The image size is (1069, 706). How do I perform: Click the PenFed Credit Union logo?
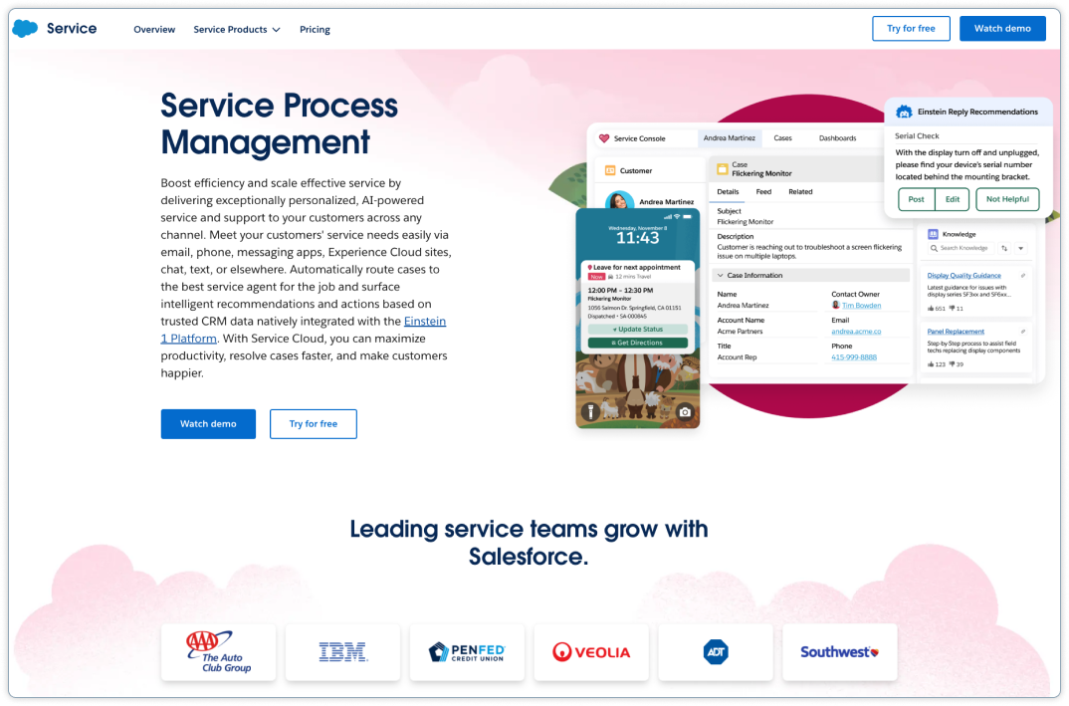point(467,652)
